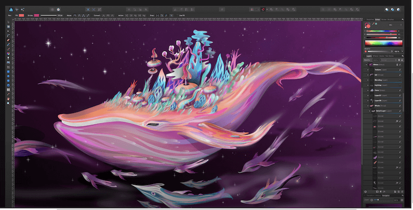
Task: Switch to the Pixel Persona icon
Action: click(x=16, y=9)
